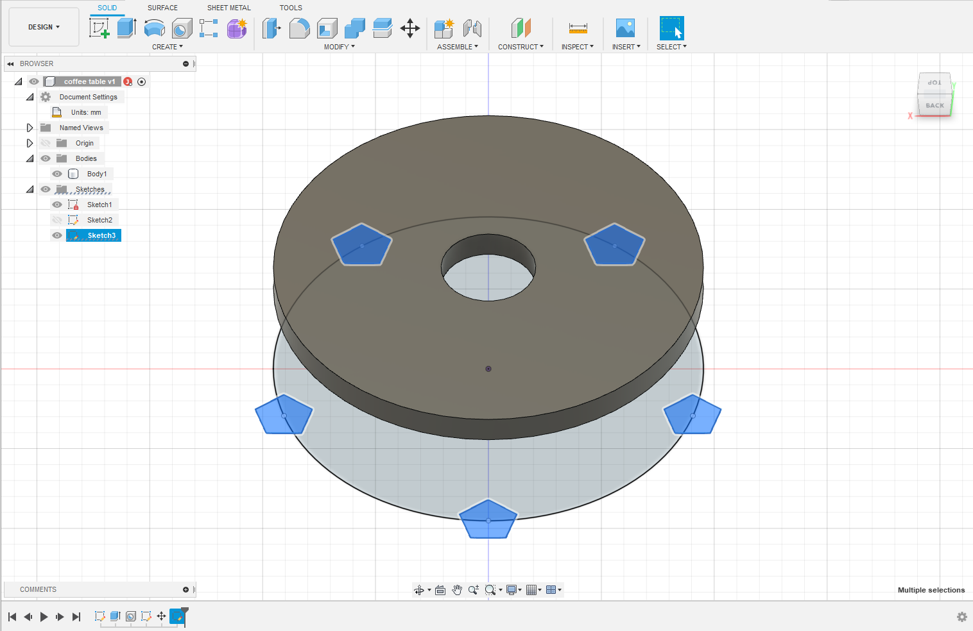Launch the Create Form tool

[237, 28]
